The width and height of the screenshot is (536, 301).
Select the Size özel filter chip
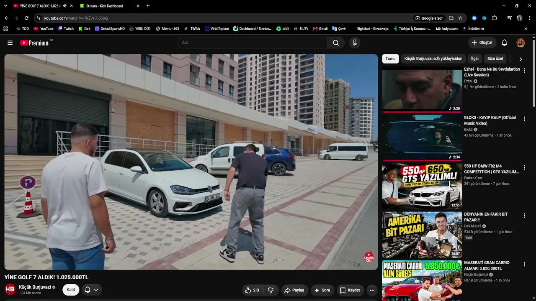495,59
